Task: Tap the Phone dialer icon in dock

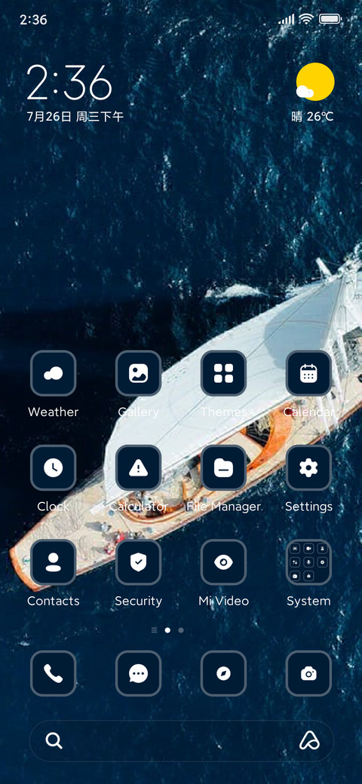Action: coord(53,673)
